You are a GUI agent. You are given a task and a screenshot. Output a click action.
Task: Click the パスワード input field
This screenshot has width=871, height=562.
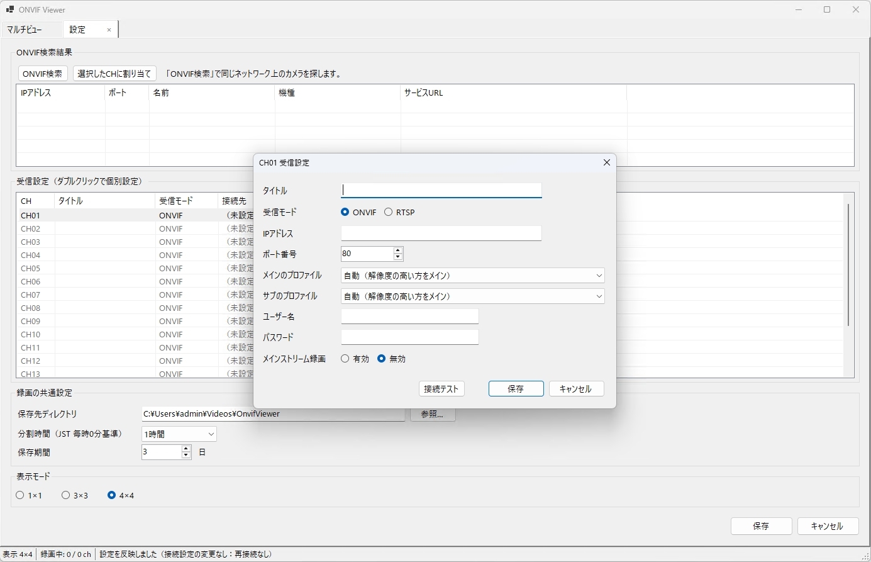click(410, 337)
